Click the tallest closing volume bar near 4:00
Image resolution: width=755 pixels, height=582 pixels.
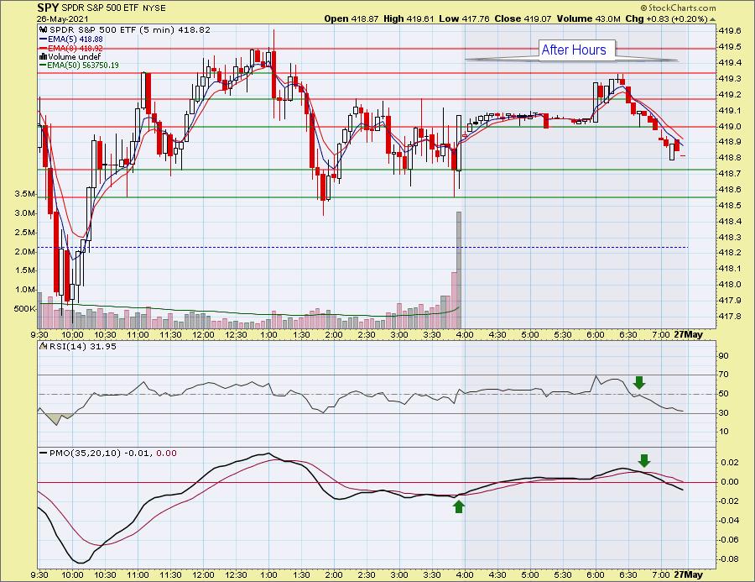[459, 270]
